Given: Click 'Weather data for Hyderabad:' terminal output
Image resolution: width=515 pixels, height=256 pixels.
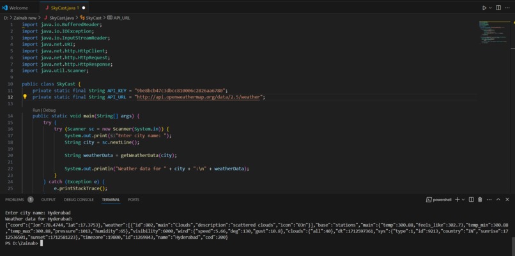Looking at the screenshot, I should pos(40,218).
